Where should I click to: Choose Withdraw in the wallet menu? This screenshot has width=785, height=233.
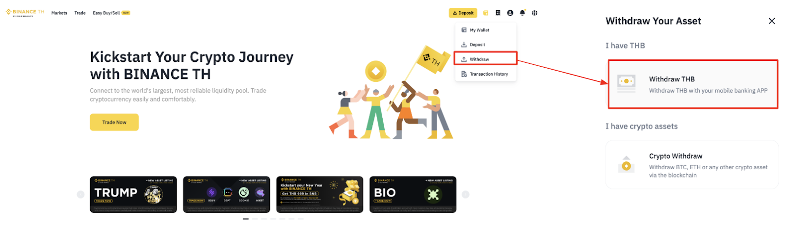485,59
